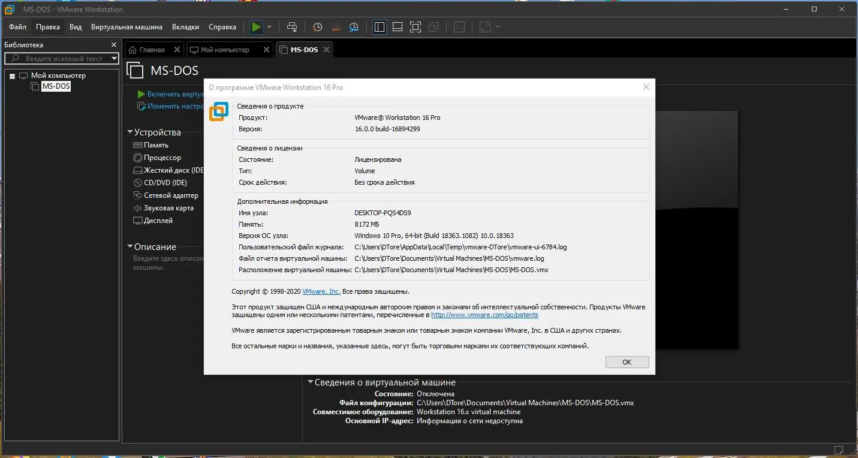Click Изменить настройки link
This screenshot has width=858, height=458.
pos(175,106)
